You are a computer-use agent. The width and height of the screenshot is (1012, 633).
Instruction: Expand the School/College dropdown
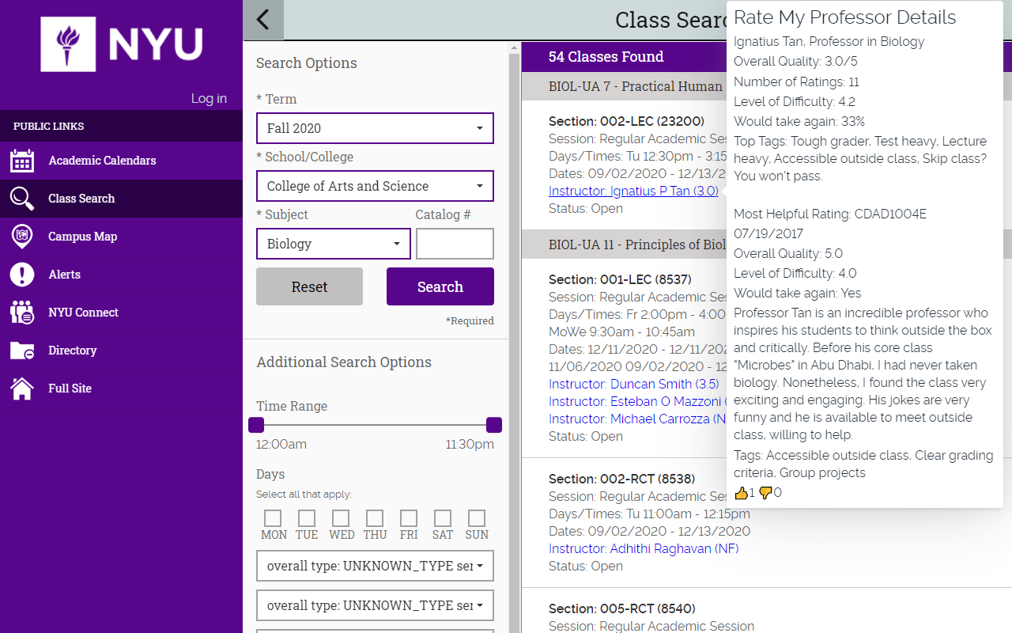coord(375,186)
